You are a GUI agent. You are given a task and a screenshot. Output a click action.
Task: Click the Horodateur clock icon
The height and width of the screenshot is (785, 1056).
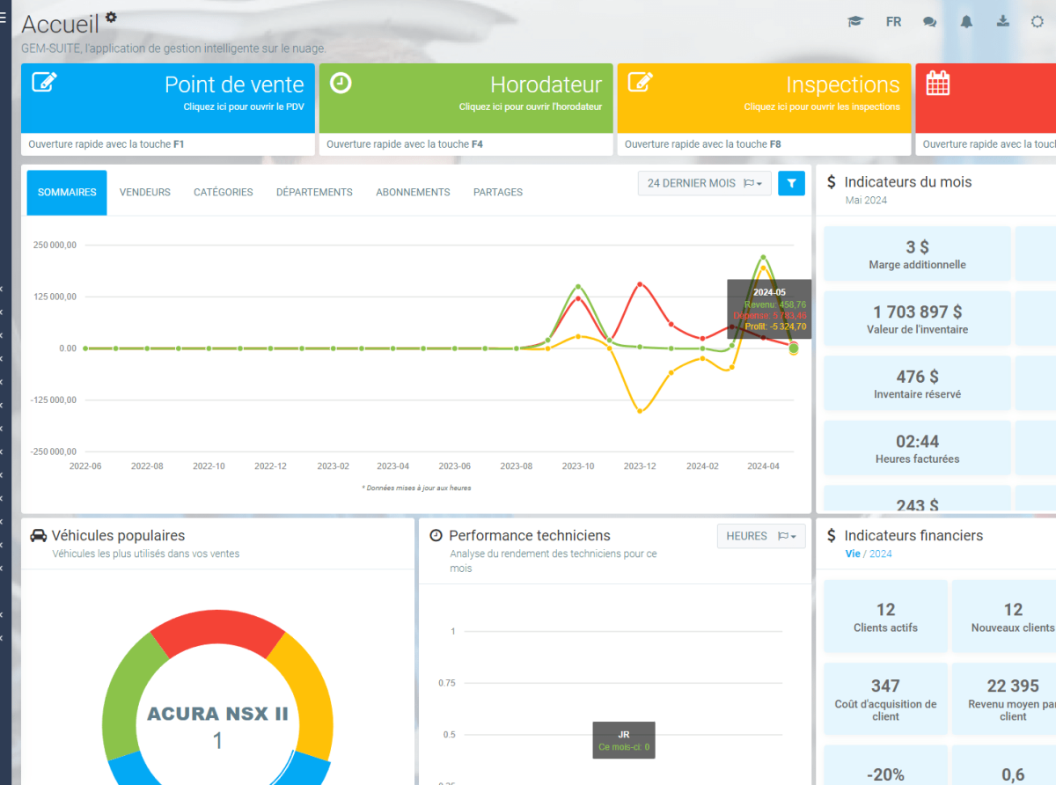click(x=341, y=83)
